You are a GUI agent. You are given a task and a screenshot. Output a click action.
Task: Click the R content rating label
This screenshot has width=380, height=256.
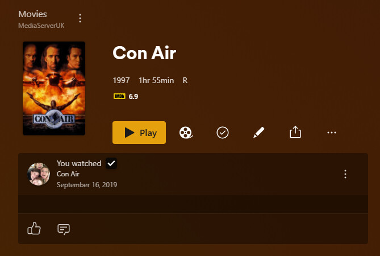pyautogui.click(x=185, y=80)
